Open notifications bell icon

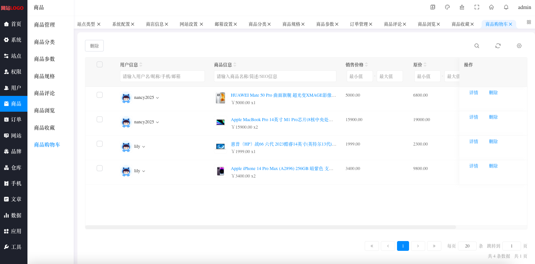pyautogui.click(x=506, y=7)
